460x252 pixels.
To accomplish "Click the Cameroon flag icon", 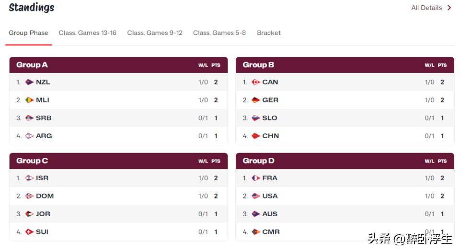I will point(256,232).
